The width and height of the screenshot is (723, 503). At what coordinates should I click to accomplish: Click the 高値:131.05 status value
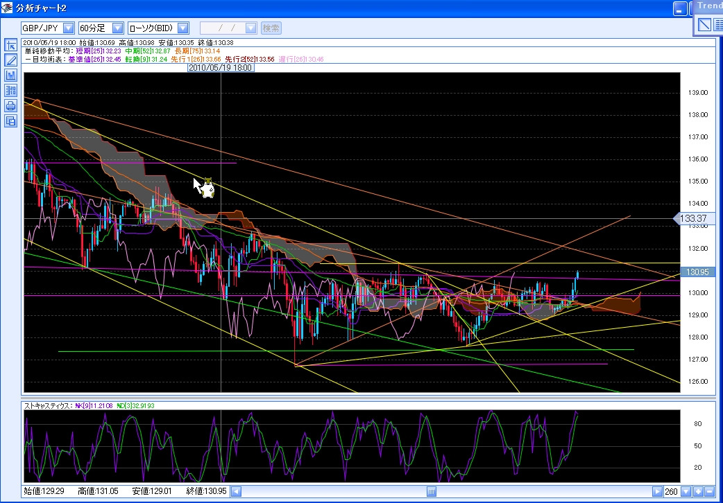99,491
